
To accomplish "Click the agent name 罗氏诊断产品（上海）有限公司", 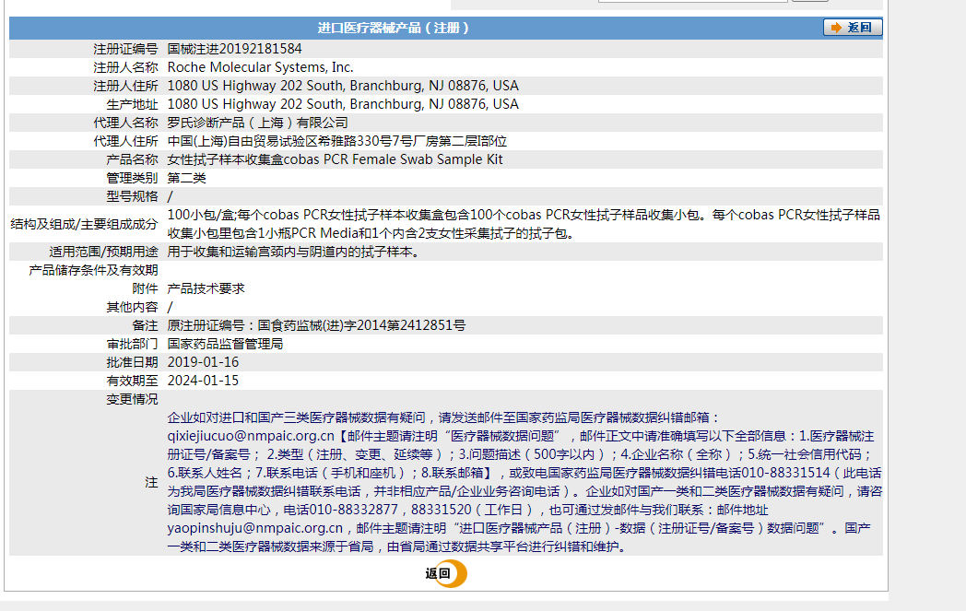I will pyautogui.click(x=257, y=123).
